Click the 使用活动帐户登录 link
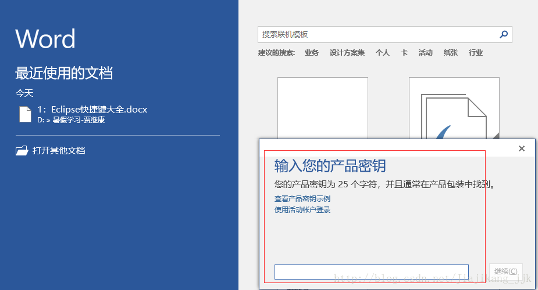Image resolution: width=538 pixels, height=290 pixels. 302,209
